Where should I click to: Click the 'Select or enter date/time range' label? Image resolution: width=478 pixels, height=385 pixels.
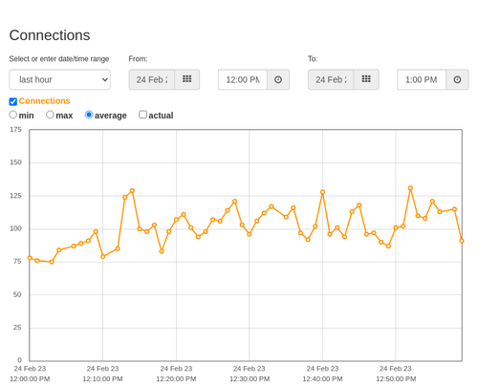point(59,59)
